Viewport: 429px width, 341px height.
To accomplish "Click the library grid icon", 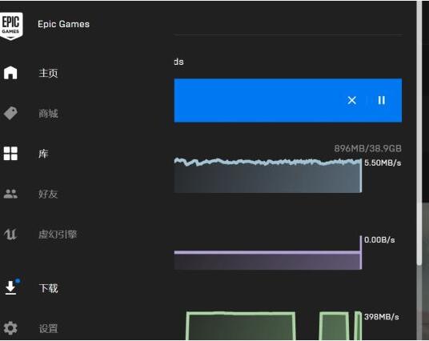I will pos(10,153).
